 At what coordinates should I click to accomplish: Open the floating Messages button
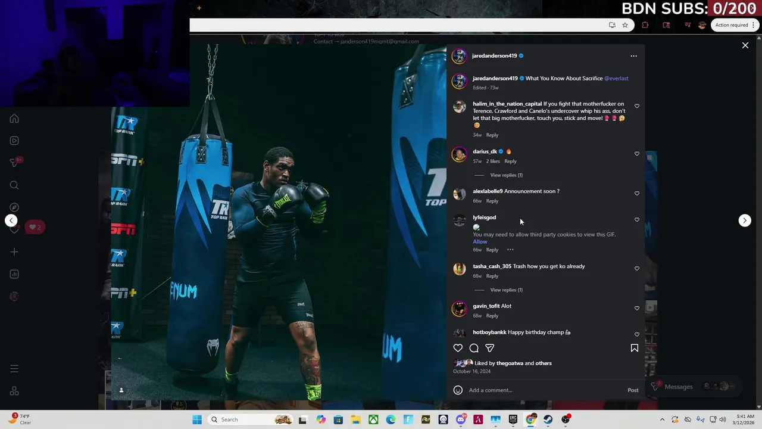[x=694, y=387]
